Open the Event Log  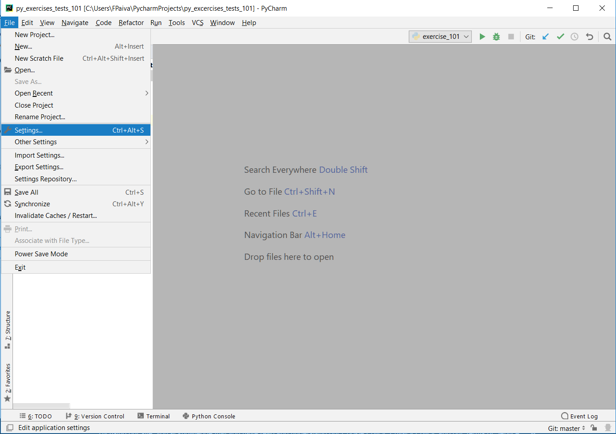579,416
